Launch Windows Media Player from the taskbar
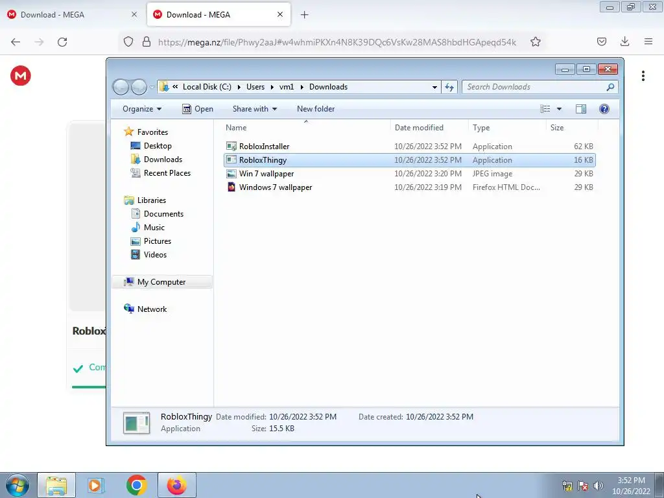This screenshot has width=664, height=498. (96, 485)
